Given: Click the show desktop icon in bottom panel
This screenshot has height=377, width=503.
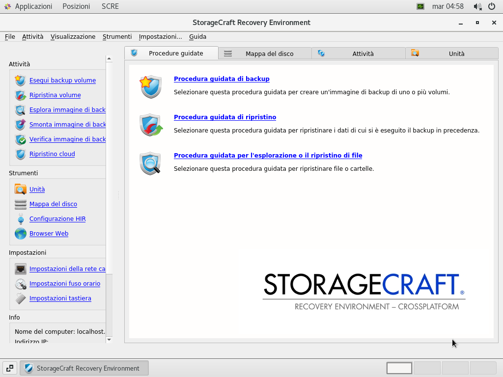Looking at the screenshot, I should coord(10,368).
